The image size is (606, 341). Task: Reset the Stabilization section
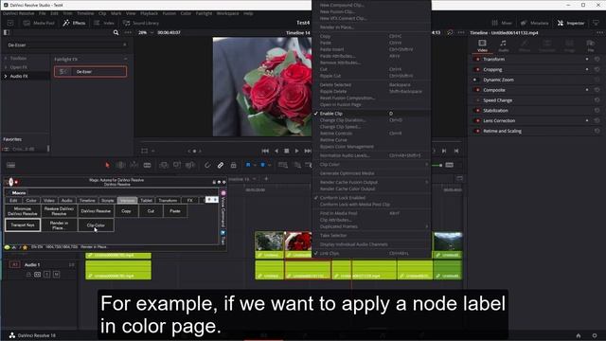click(x=597, y=111)
